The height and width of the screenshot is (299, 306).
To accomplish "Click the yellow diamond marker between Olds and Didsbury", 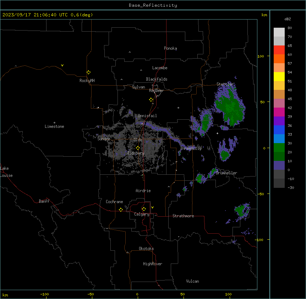I will (138, 148).
